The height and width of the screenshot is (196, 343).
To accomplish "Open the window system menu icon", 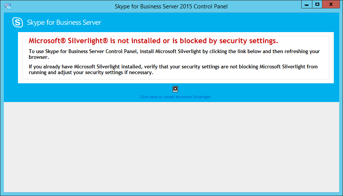I will (x=8, y=6).
